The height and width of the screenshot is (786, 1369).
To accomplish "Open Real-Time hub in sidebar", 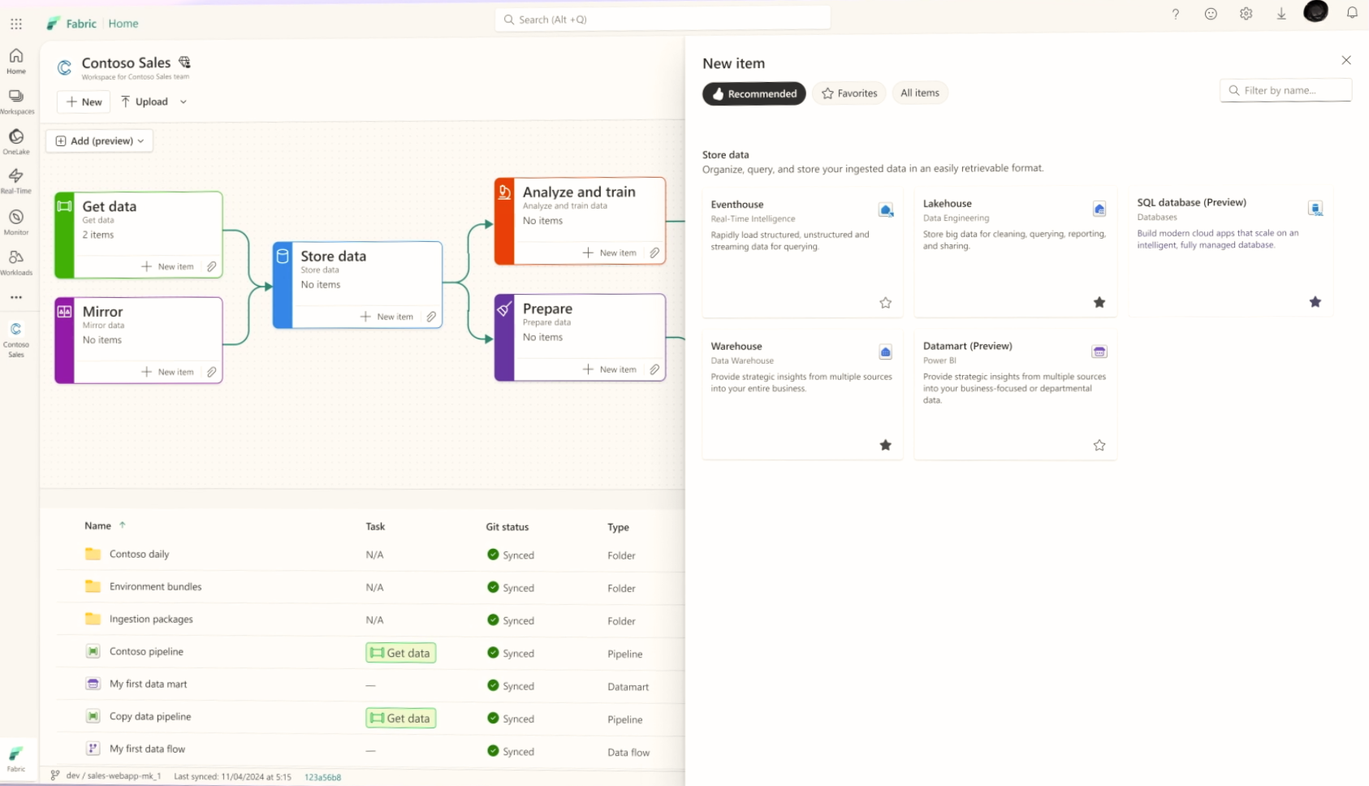I will tap(16, 181).
